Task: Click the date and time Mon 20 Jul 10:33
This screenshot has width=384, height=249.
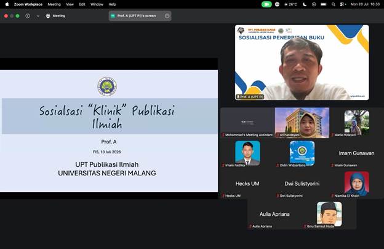Action: click(365, 4)
